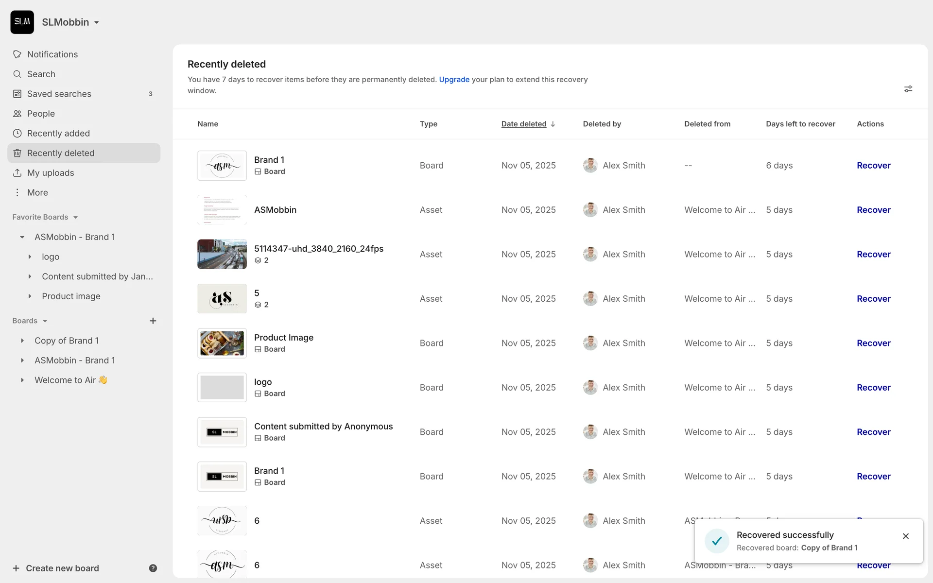Click the My uploads icon
933x583 pixels.
click(17, 173)
